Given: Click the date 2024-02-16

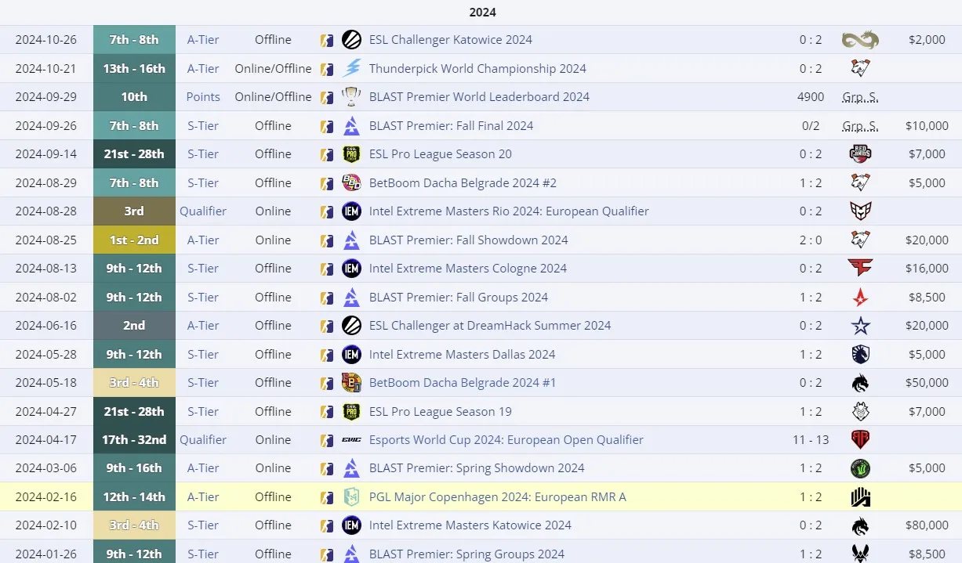Looking at the screenshot, I should (x=45, y=497).
